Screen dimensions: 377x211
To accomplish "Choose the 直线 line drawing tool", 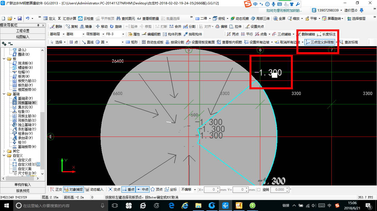I will pyautogui.click(x=88, y=42).
